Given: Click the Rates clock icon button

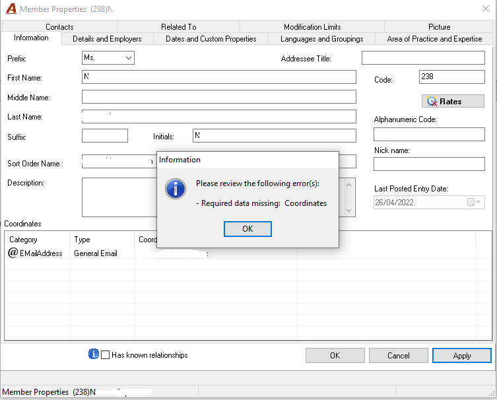Looking at the screenshot, I should (x=453, y=101).
